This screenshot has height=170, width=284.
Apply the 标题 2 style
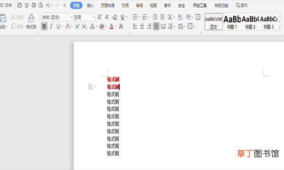point(250,22)
